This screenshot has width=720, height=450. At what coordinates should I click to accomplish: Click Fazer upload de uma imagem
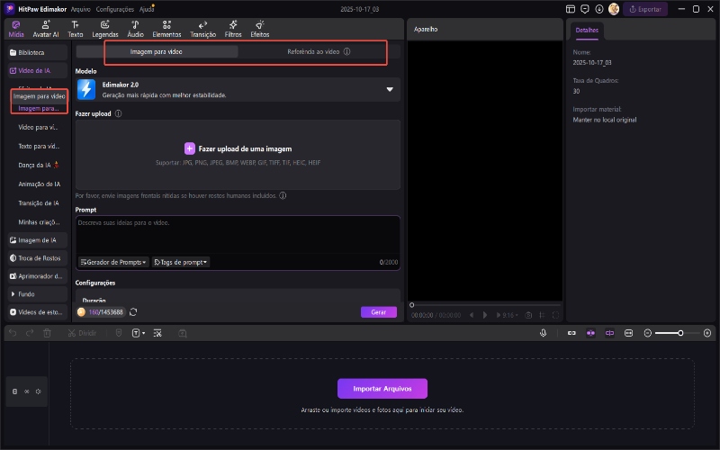238,148
